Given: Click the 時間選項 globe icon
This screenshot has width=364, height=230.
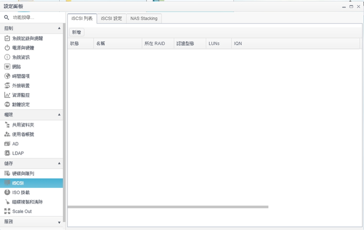Looking at the screenshot, I should [x=7, y=76].
